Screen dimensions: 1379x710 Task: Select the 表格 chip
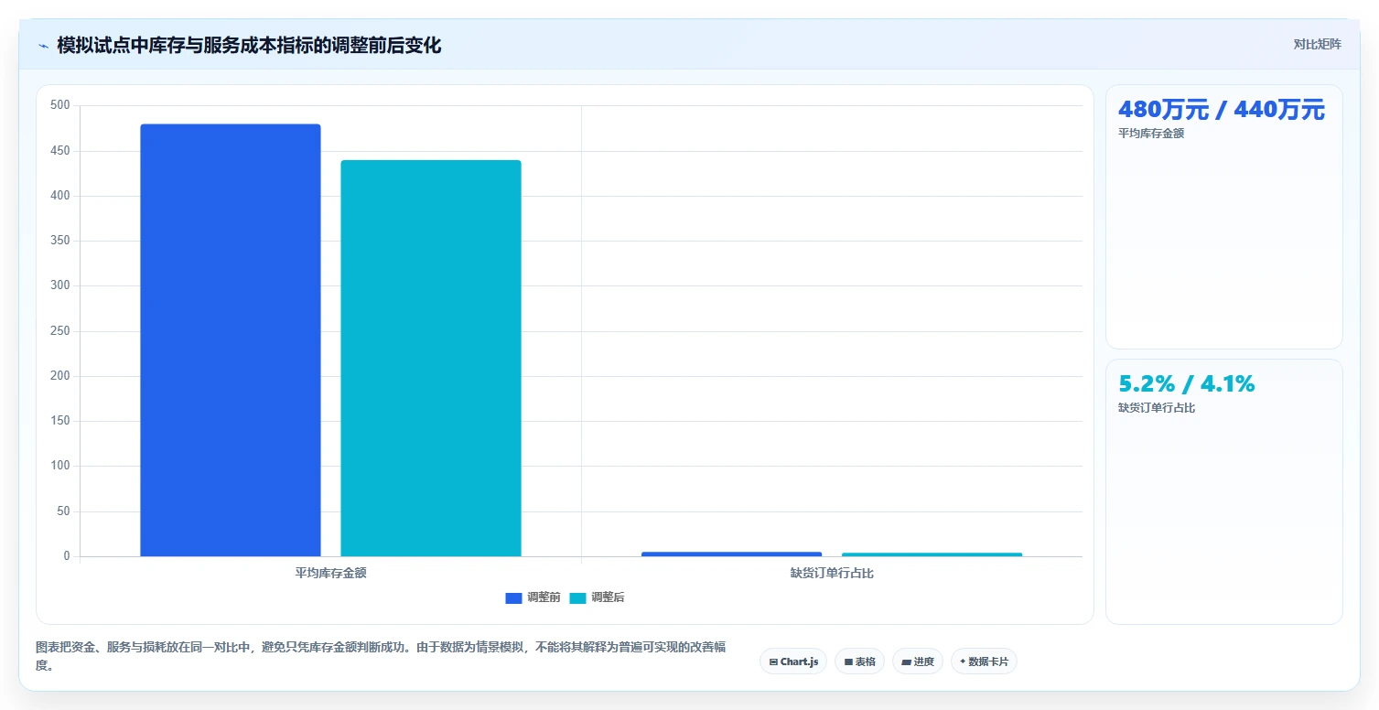pyautogui.click(x=859, y=662)
